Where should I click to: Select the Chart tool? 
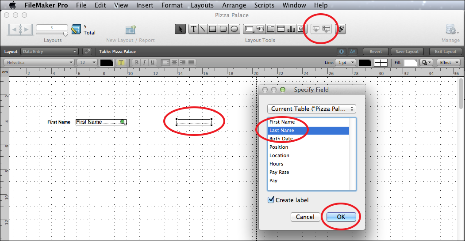tap(291, 29)
